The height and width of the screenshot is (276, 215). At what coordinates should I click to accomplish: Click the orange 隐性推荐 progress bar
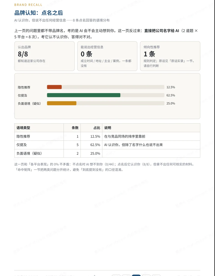coord(54,87)
